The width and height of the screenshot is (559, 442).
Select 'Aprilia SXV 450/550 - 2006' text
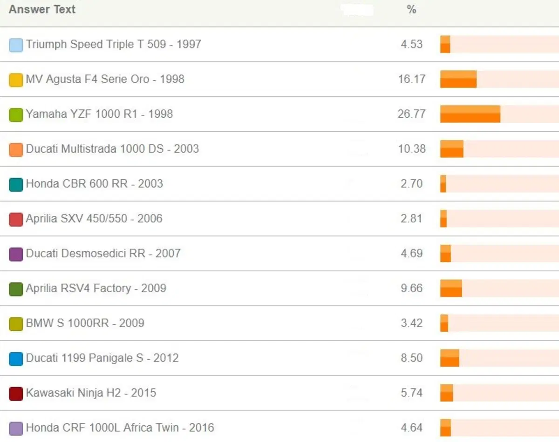[94, 219]
